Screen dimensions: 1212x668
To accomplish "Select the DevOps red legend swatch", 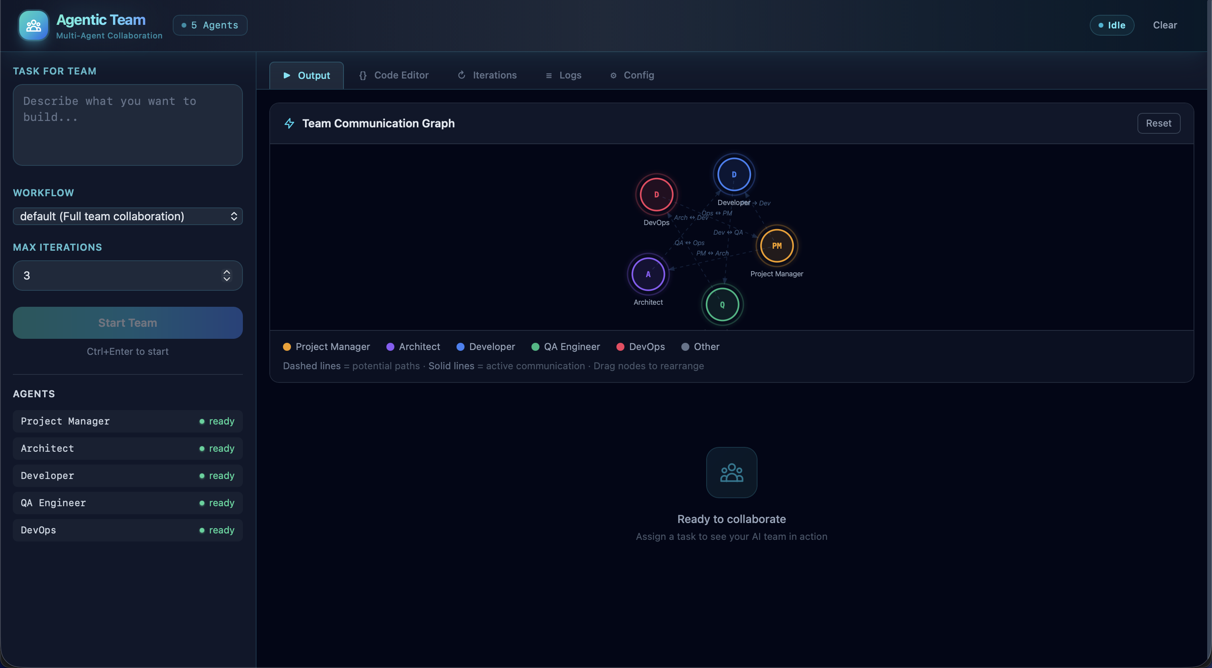I will click(619, 347).
